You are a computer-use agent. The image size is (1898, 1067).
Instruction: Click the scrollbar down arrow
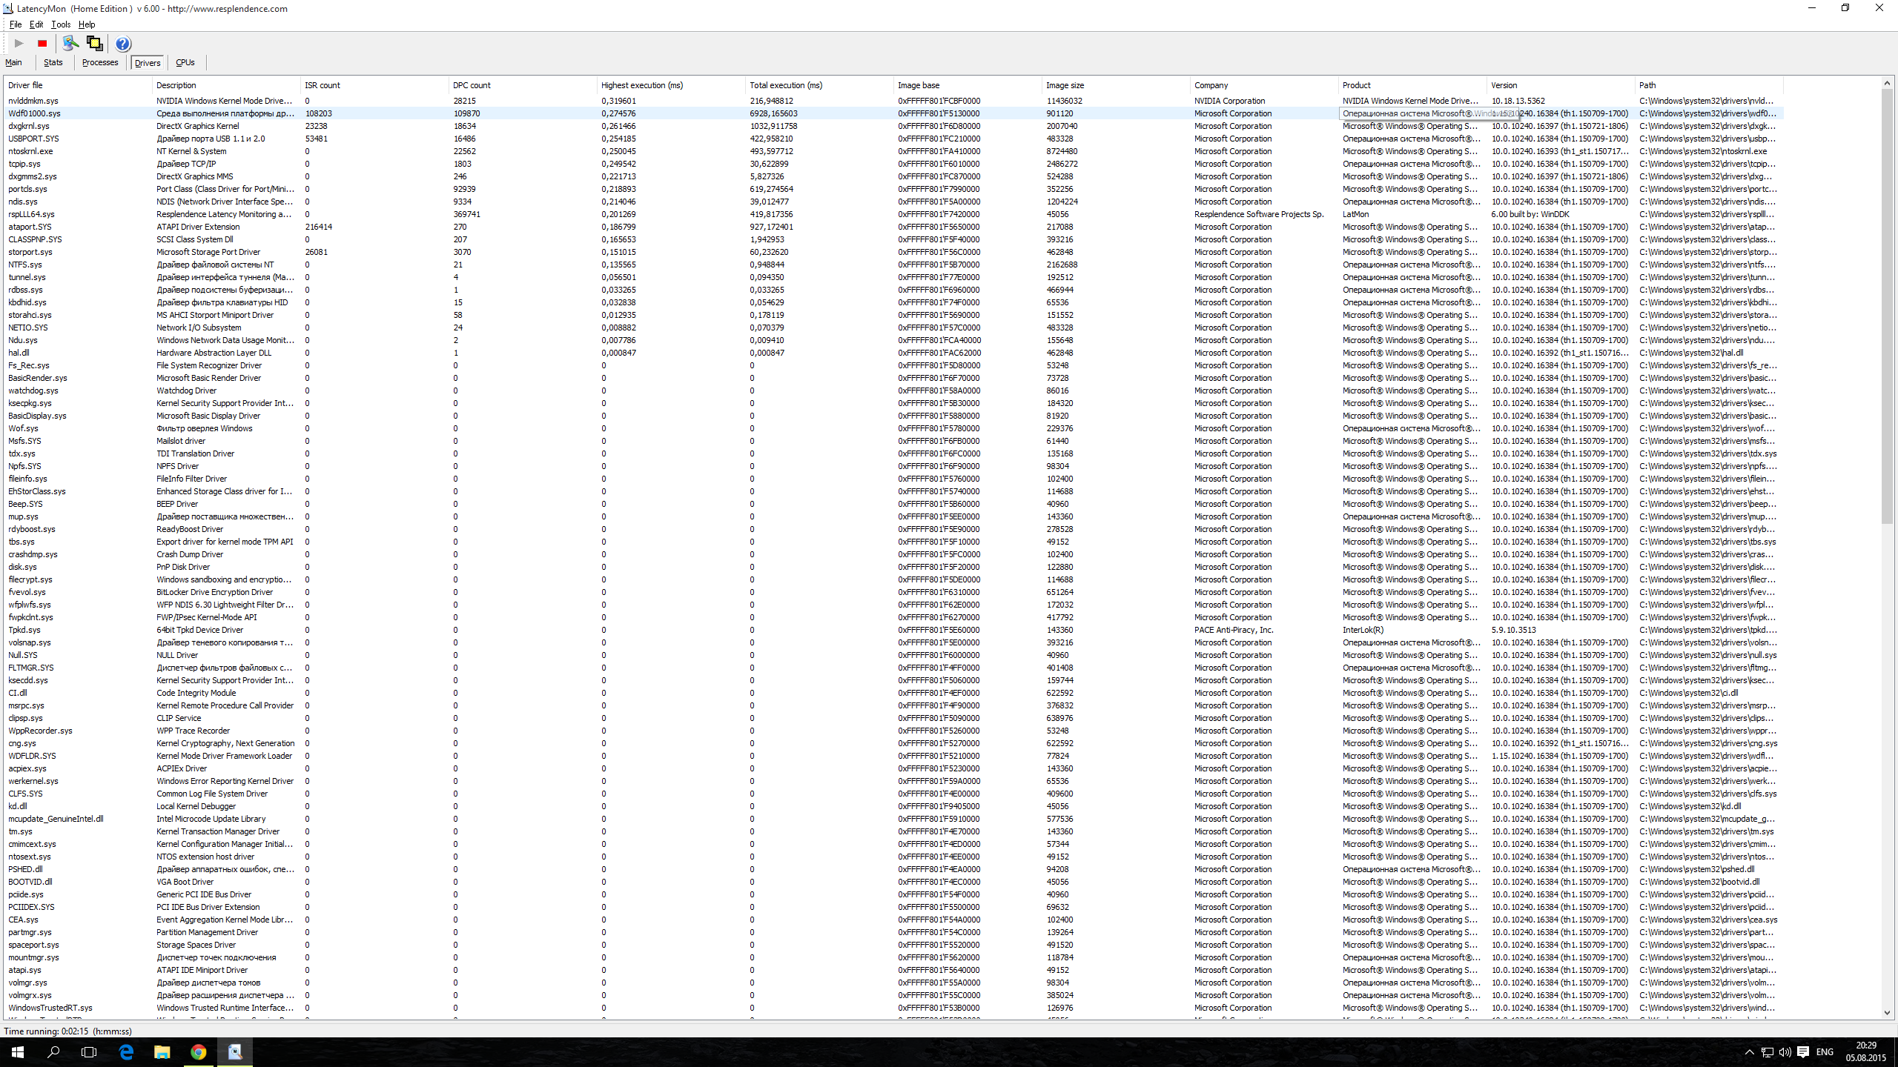1887,1012
